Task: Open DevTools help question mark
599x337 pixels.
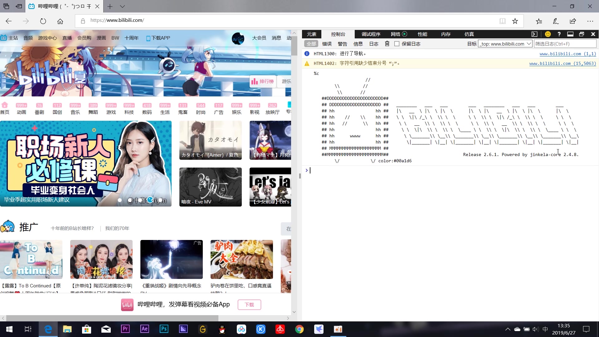Action: [x=559, y=34]
